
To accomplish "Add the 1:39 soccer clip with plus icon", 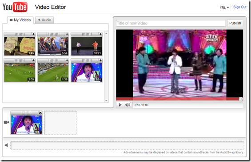I will point(67,60).
